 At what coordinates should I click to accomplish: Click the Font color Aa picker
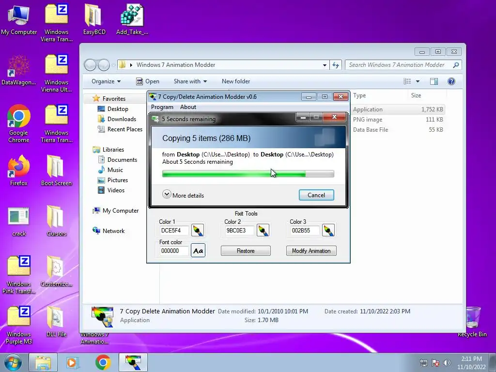198,250
